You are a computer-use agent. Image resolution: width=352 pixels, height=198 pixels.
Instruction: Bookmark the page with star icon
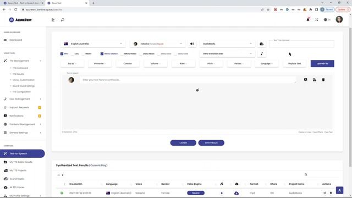268,10
